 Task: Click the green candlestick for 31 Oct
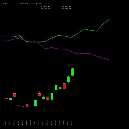(x=11, y=99)
